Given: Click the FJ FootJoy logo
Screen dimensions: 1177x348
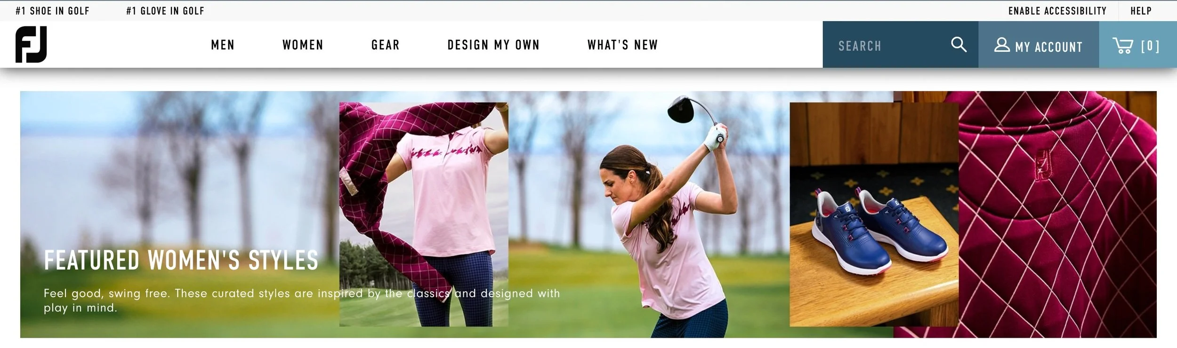Looking at the screenshot, I should coord(31,45).
